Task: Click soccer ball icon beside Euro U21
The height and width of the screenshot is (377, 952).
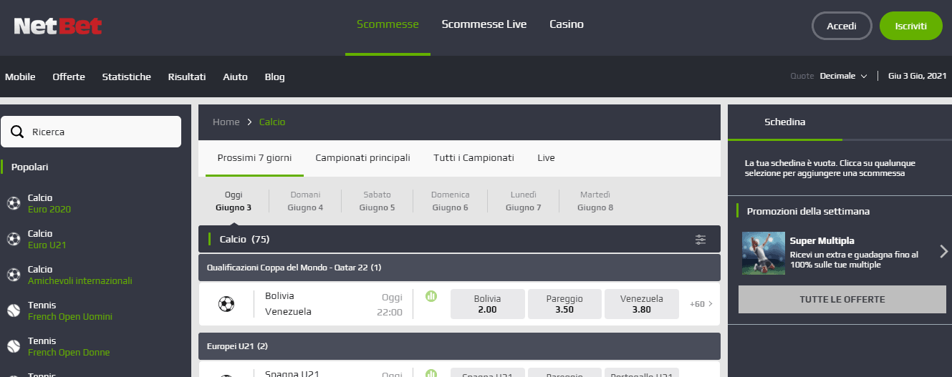Action: coord(14,239)
